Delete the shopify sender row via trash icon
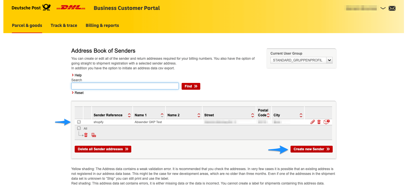415x193 pixels. 319,122
